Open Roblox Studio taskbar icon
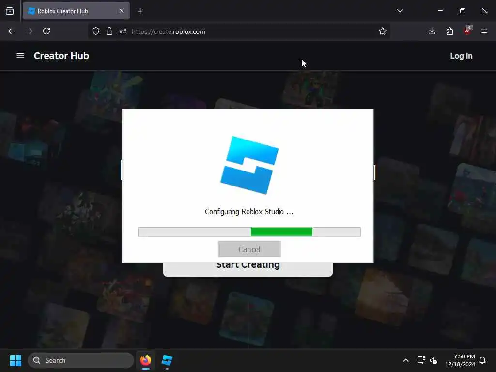Image resolution: width=496 pixels, height=372 pixels. [x=167, y=360]
